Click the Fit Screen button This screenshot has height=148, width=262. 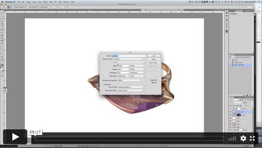[58, 7]
